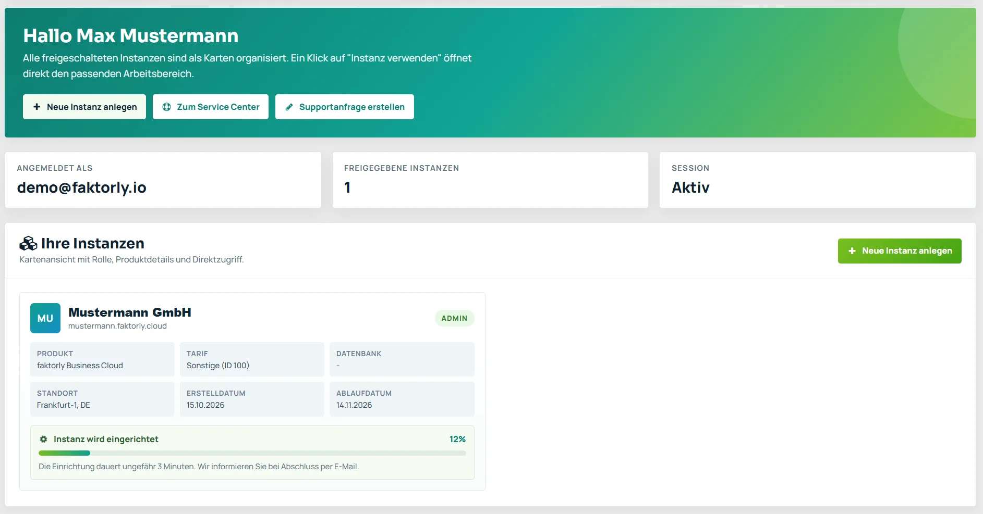This screenshot has height=514, width=983.
Task: Click the lifebuoy icon for Service Center
Action: pos(167,107)
